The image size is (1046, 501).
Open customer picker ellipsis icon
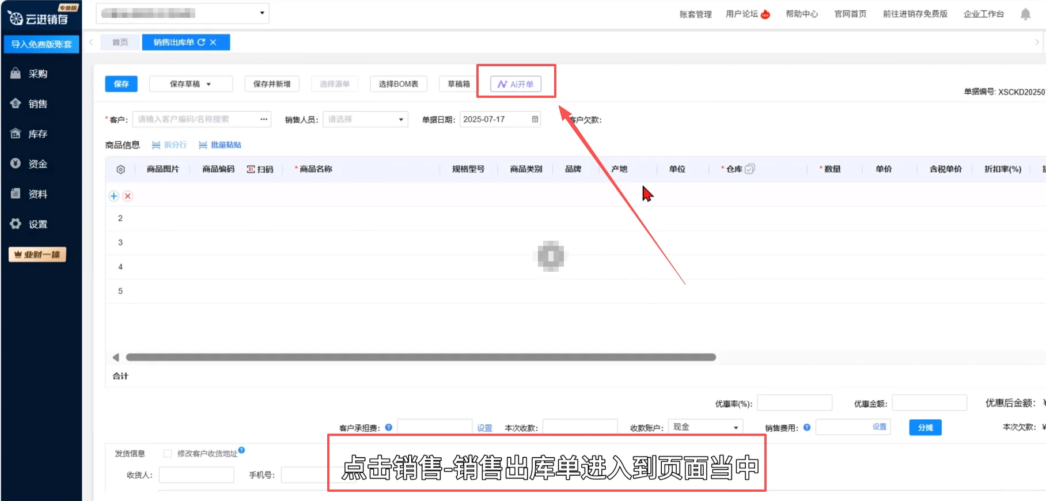click(x=264, y=119)
